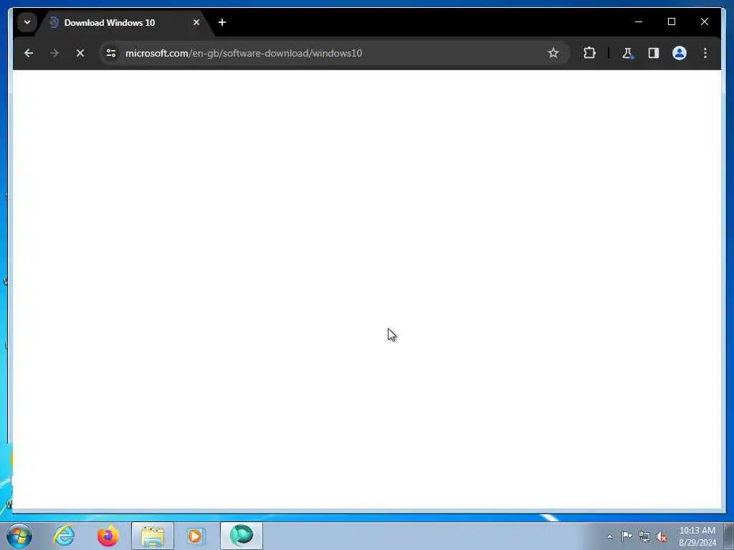This screenshot has width=734, height=550.
Task: Show hidden system tray icons
Action: (609, 536)
